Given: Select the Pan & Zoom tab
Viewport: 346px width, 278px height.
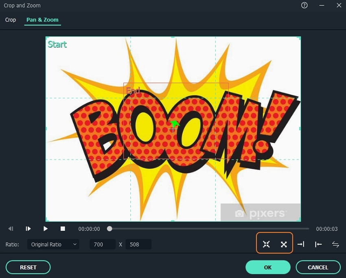Looking at the screenshot, I should tap(42, 20).
